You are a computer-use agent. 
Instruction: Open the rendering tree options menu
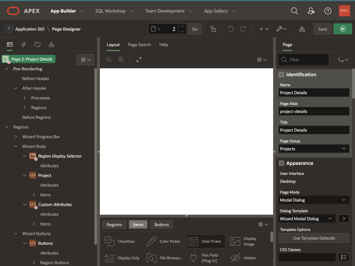[x=85, y=60]
